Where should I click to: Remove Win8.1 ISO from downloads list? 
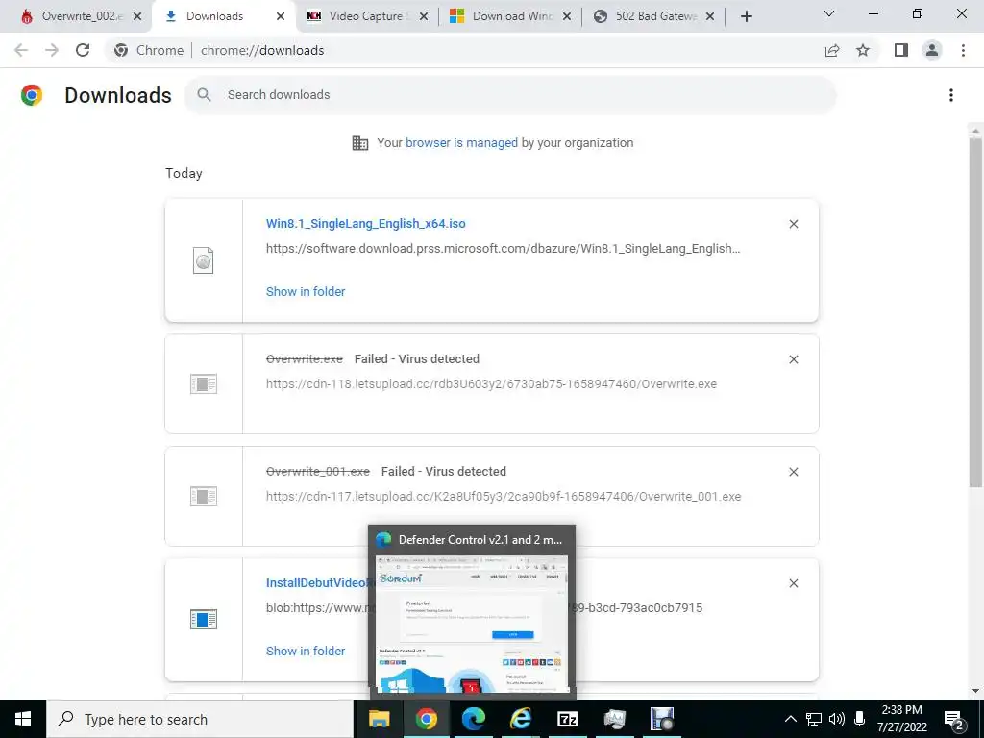(793, 224)
